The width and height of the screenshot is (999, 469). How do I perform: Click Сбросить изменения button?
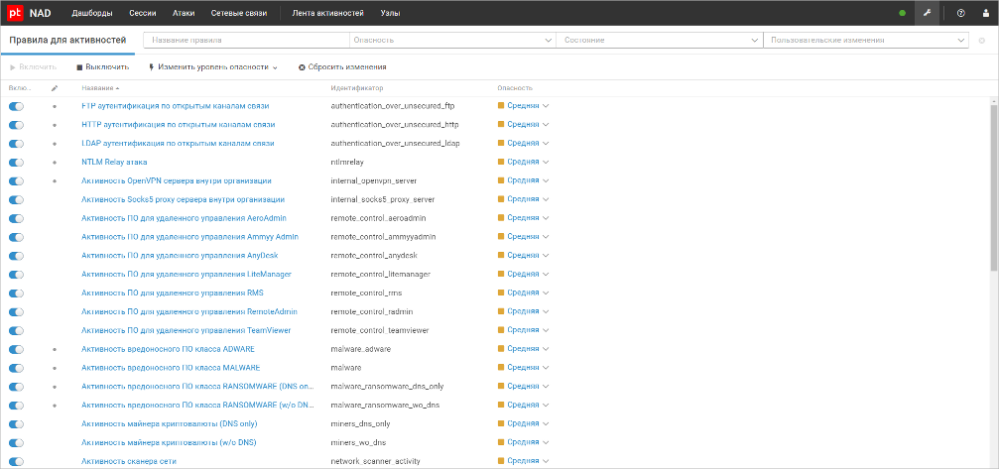(x=340, y=67)
